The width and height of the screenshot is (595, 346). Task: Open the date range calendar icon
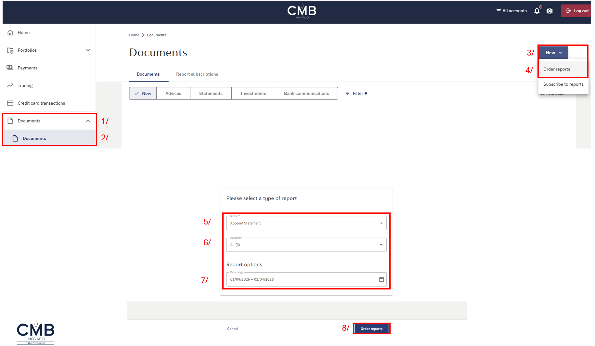click(381, 279)
